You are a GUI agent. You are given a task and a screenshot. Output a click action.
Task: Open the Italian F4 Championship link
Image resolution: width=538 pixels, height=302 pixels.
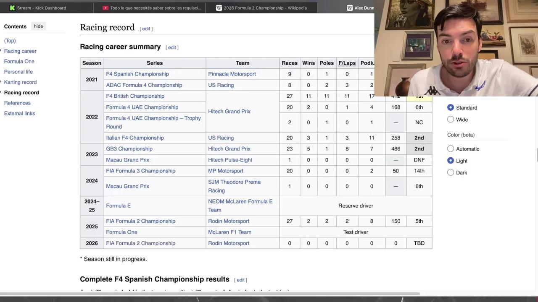[135, 138]
